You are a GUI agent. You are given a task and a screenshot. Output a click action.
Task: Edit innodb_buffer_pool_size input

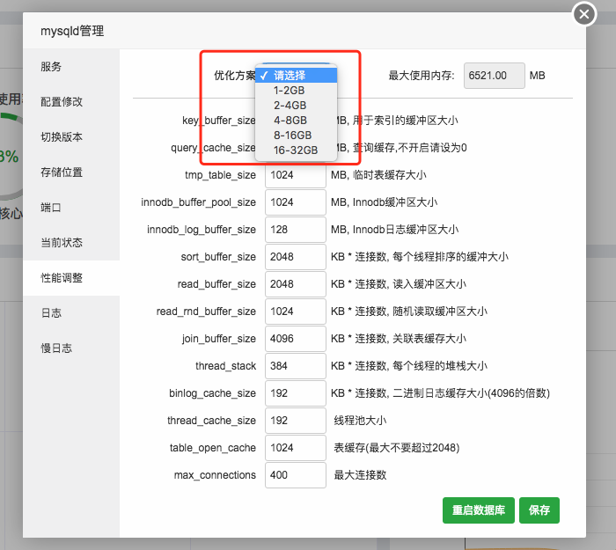[x=296, y=202]
